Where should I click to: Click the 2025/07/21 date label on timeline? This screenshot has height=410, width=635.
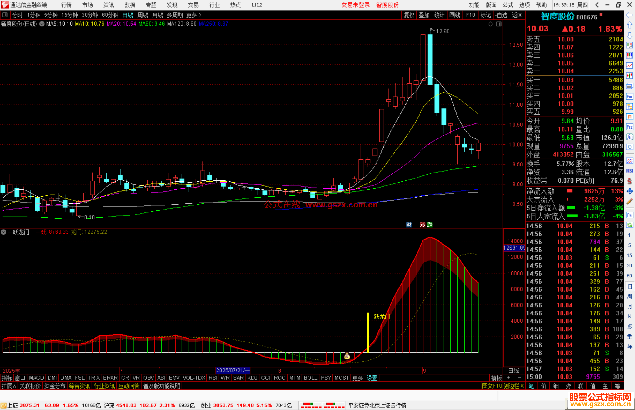233,371
